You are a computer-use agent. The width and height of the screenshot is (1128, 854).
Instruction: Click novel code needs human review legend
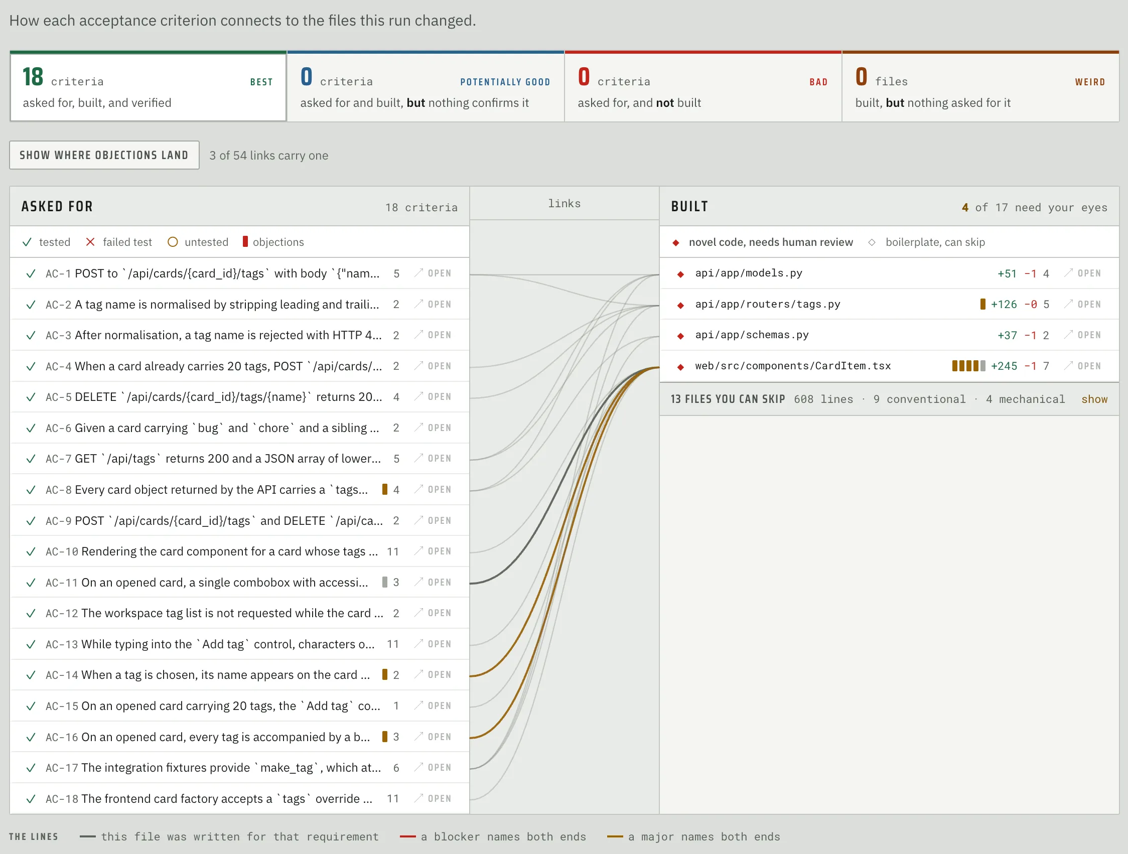point(762,242)
